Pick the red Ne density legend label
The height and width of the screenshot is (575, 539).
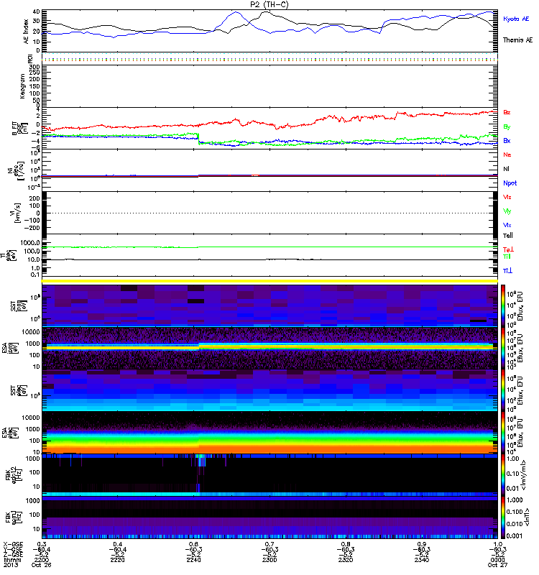point(507,155)
